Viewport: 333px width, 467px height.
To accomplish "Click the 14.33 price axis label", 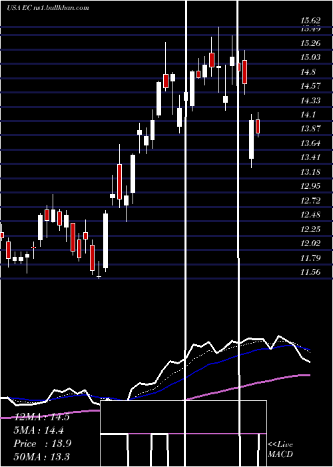I will click(x=310, y=101).
